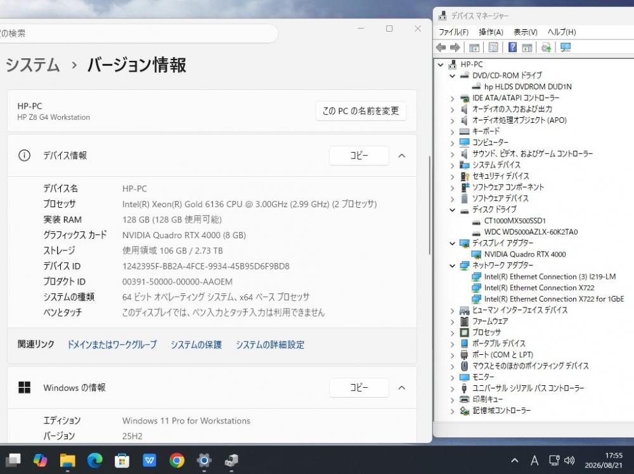Select the CT1000MX500SSD1 disk drive

515,221
